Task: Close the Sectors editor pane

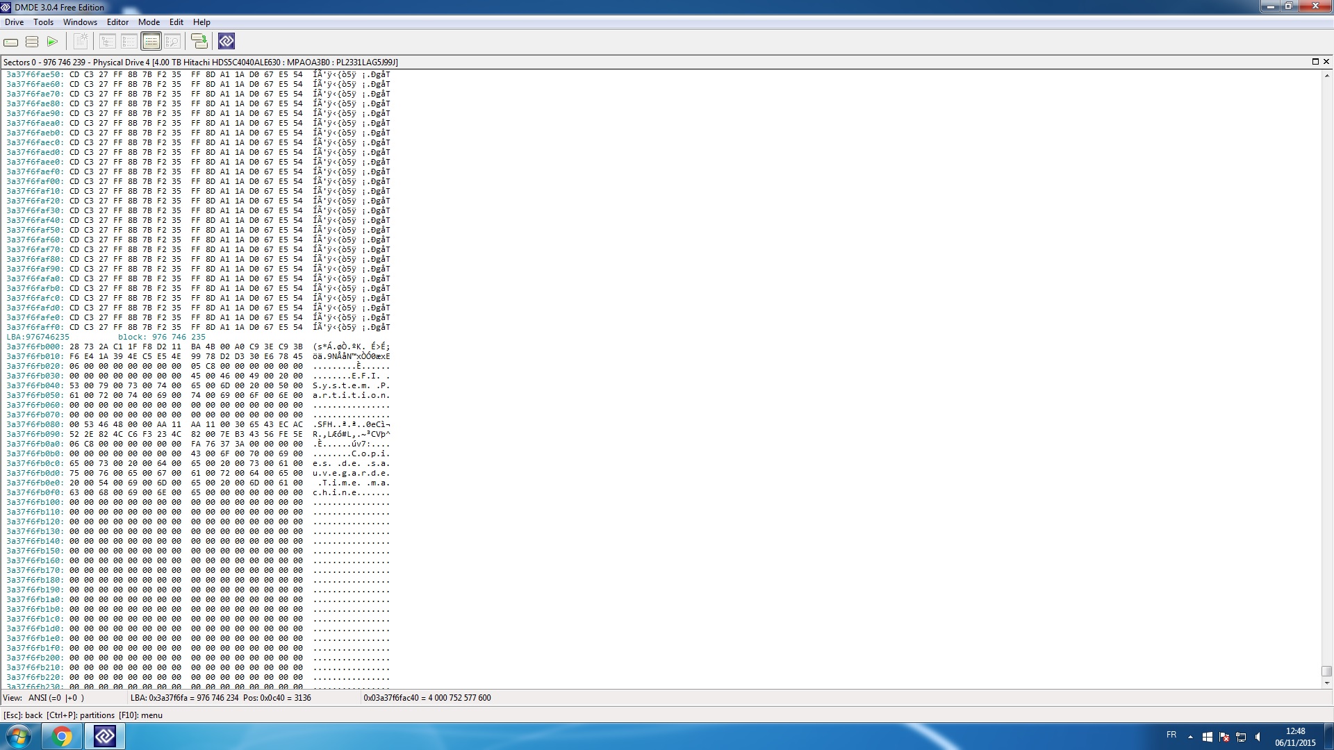Action: point(1326,62)
